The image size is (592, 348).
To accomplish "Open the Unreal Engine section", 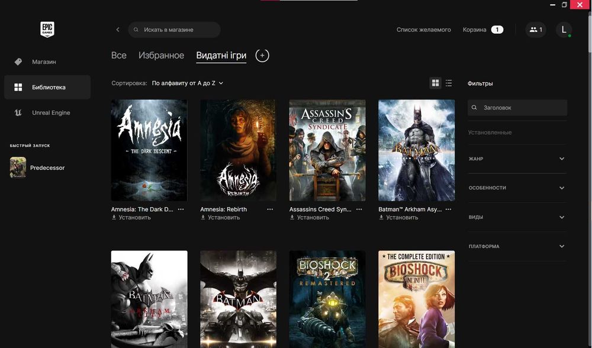I will [47, 112].
